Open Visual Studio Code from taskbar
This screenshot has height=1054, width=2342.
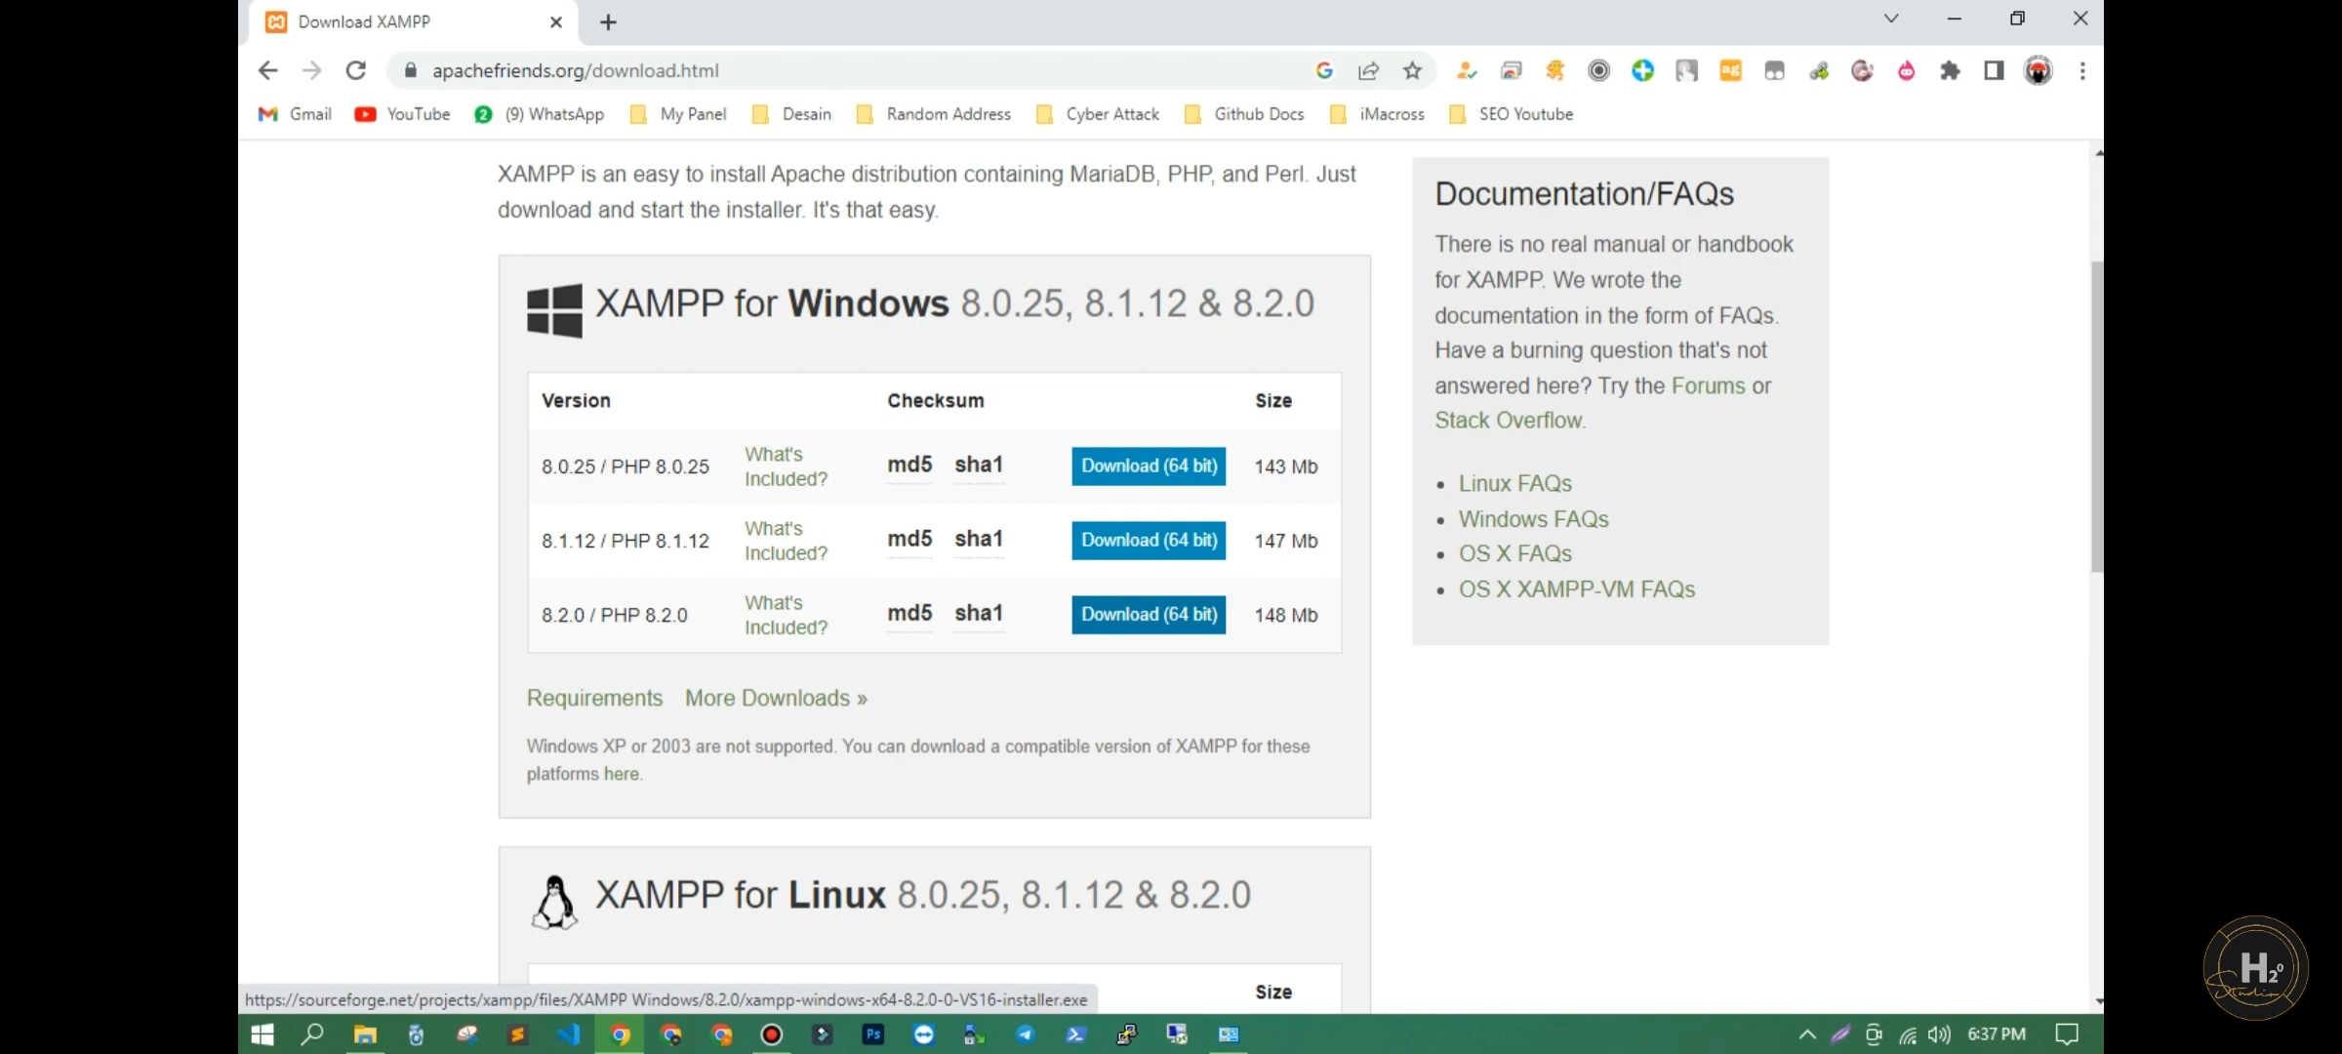pyautogui.click(x=568, y=1034)
